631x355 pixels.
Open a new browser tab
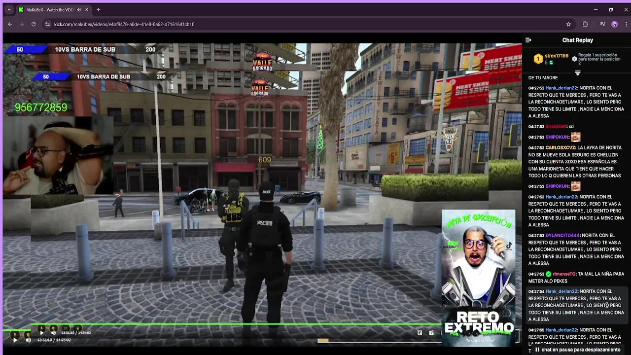99,9
